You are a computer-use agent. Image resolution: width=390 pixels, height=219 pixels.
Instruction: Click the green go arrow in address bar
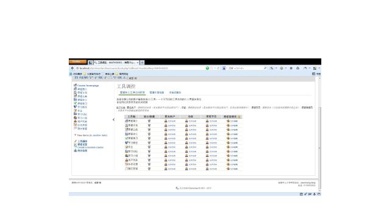207,68
